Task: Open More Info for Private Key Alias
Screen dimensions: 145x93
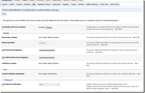Action: point(104,45)
